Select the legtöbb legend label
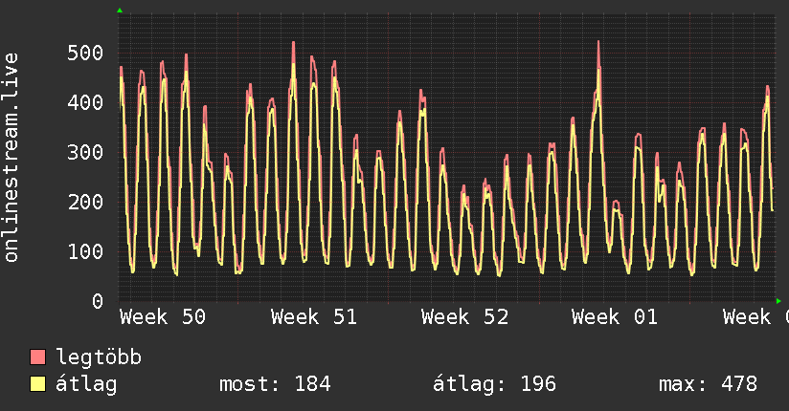 (99, 357)
